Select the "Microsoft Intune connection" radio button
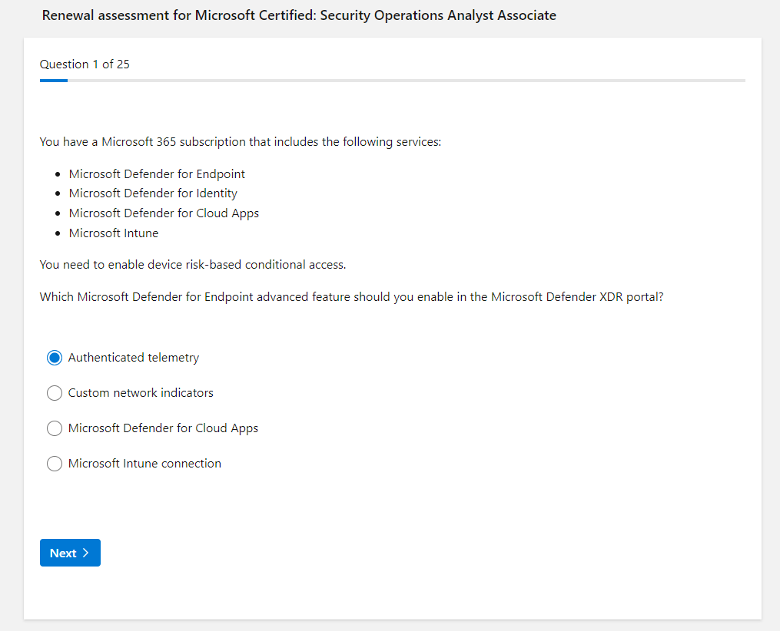 pyautogui.click(x=55, y=464)
